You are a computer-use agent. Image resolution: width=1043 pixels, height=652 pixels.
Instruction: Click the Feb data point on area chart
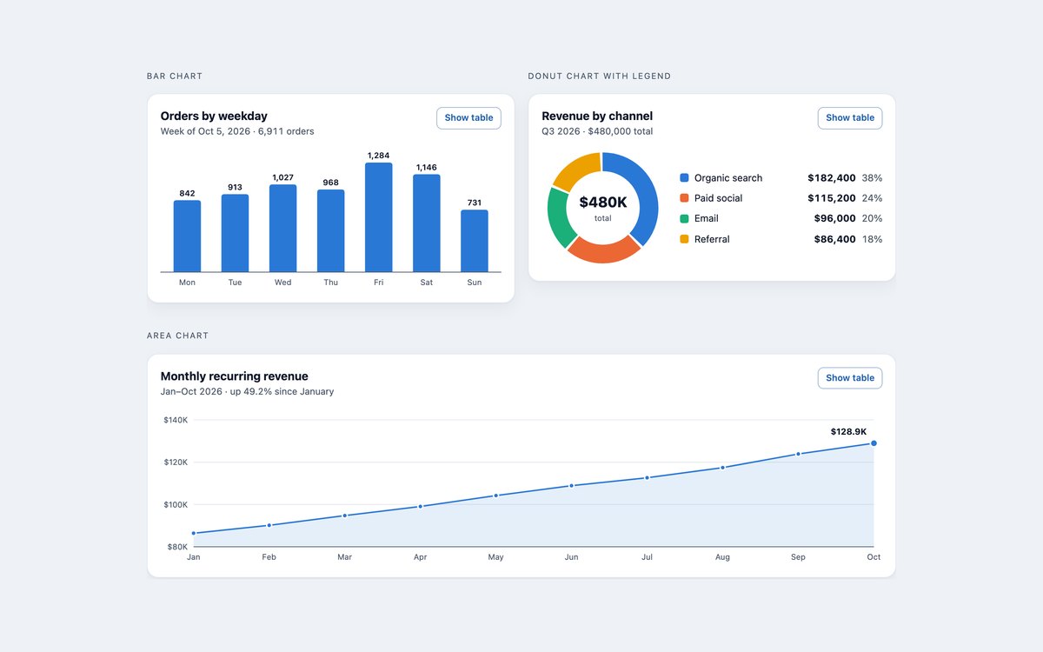pos(269,525)
